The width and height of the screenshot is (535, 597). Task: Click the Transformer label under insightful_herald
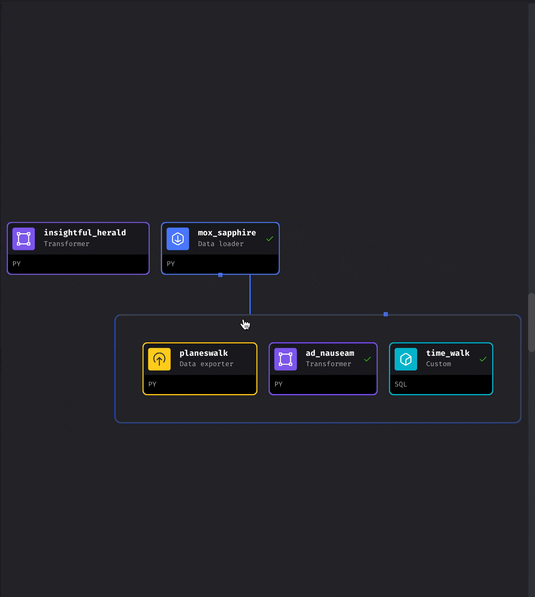67,244
